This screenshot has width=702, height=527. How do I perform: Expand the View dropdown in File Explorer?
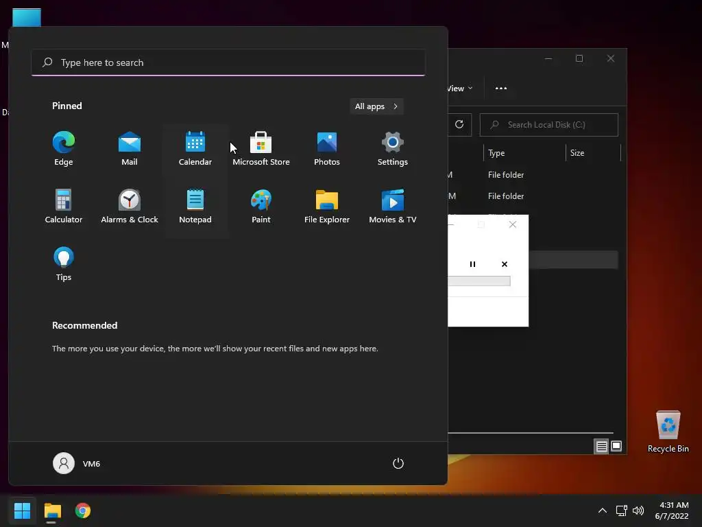click(460, 89)
